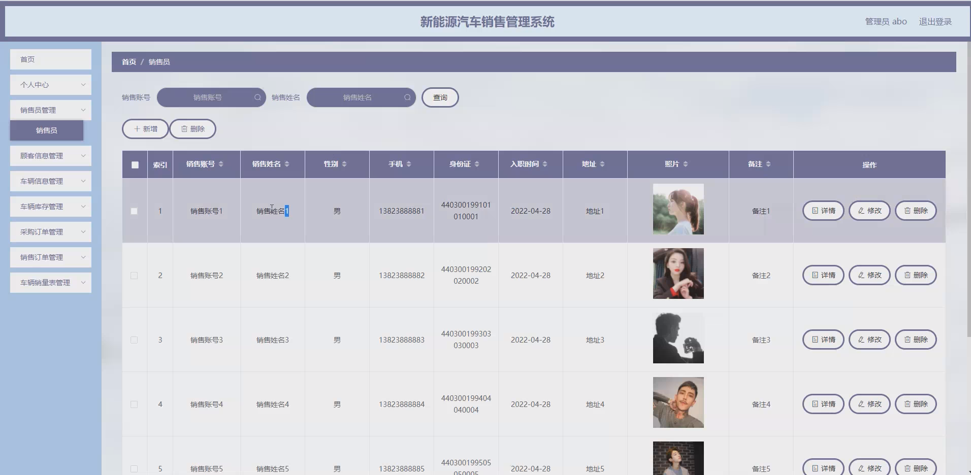971x475 pixels.
Task: Open photo thumbnail of 销售账号3
Action: [x=678, y=338]
